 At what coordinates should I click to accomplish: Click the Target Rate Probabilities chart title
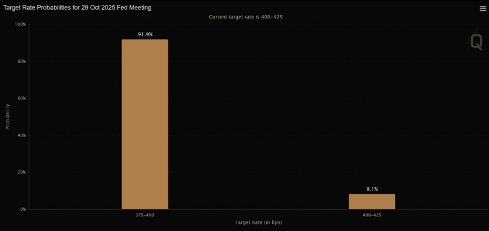click(78, 8)
